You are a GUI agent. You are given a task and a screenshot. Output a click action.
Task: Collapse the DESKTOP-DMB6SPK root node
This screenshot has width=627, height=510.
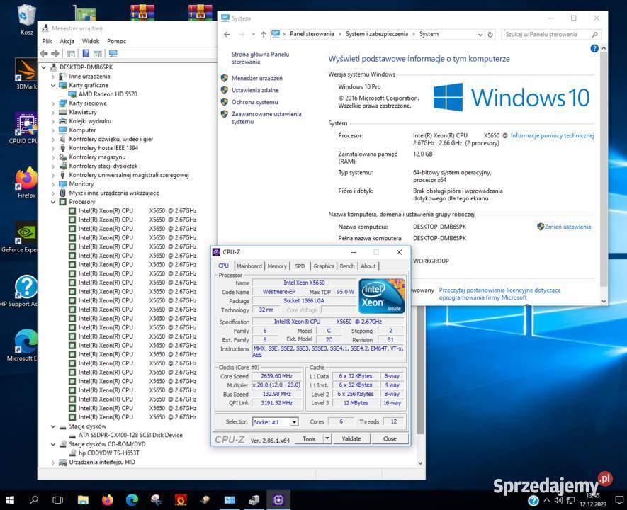point(44,67)
